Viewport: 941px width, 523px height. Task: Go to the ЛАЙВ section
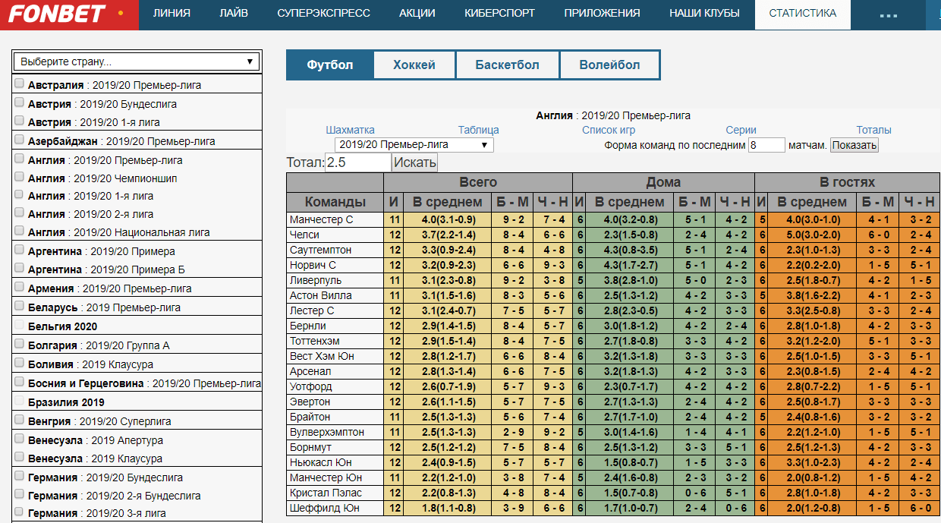(x=234, y=14)
